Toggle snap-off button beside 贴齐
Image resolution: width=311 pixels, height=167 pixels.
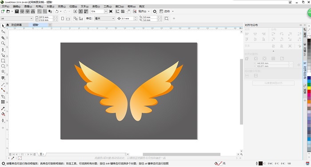coord(135,11)
